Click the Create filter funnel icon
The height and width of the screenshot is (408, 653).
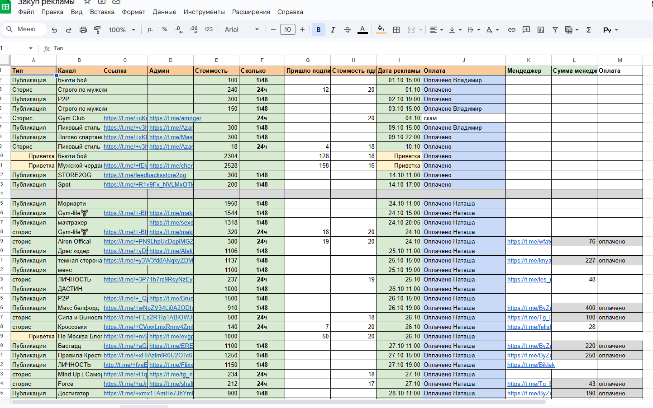tap(555, 30)
